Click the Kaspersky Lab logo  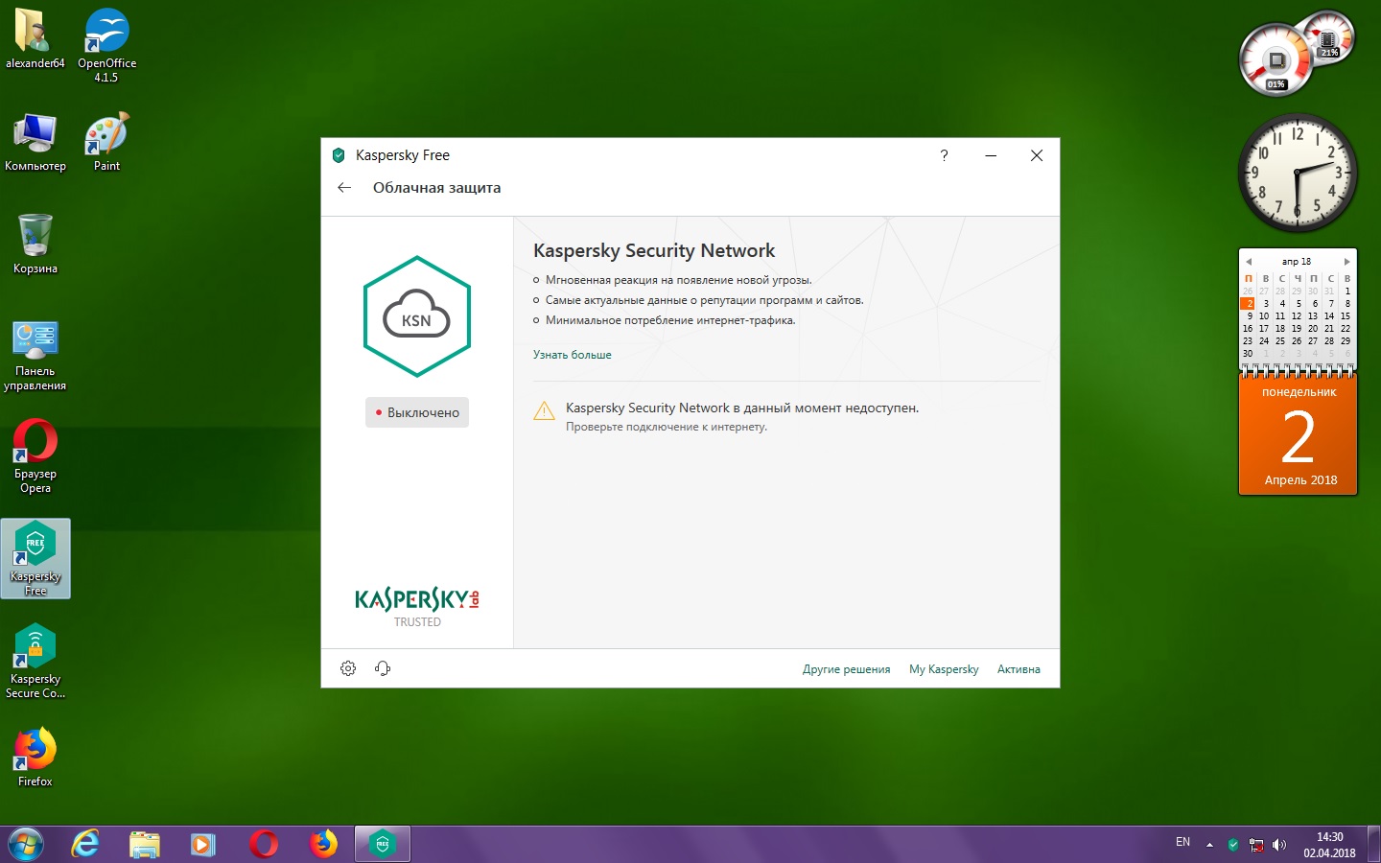tap(417, 599)
